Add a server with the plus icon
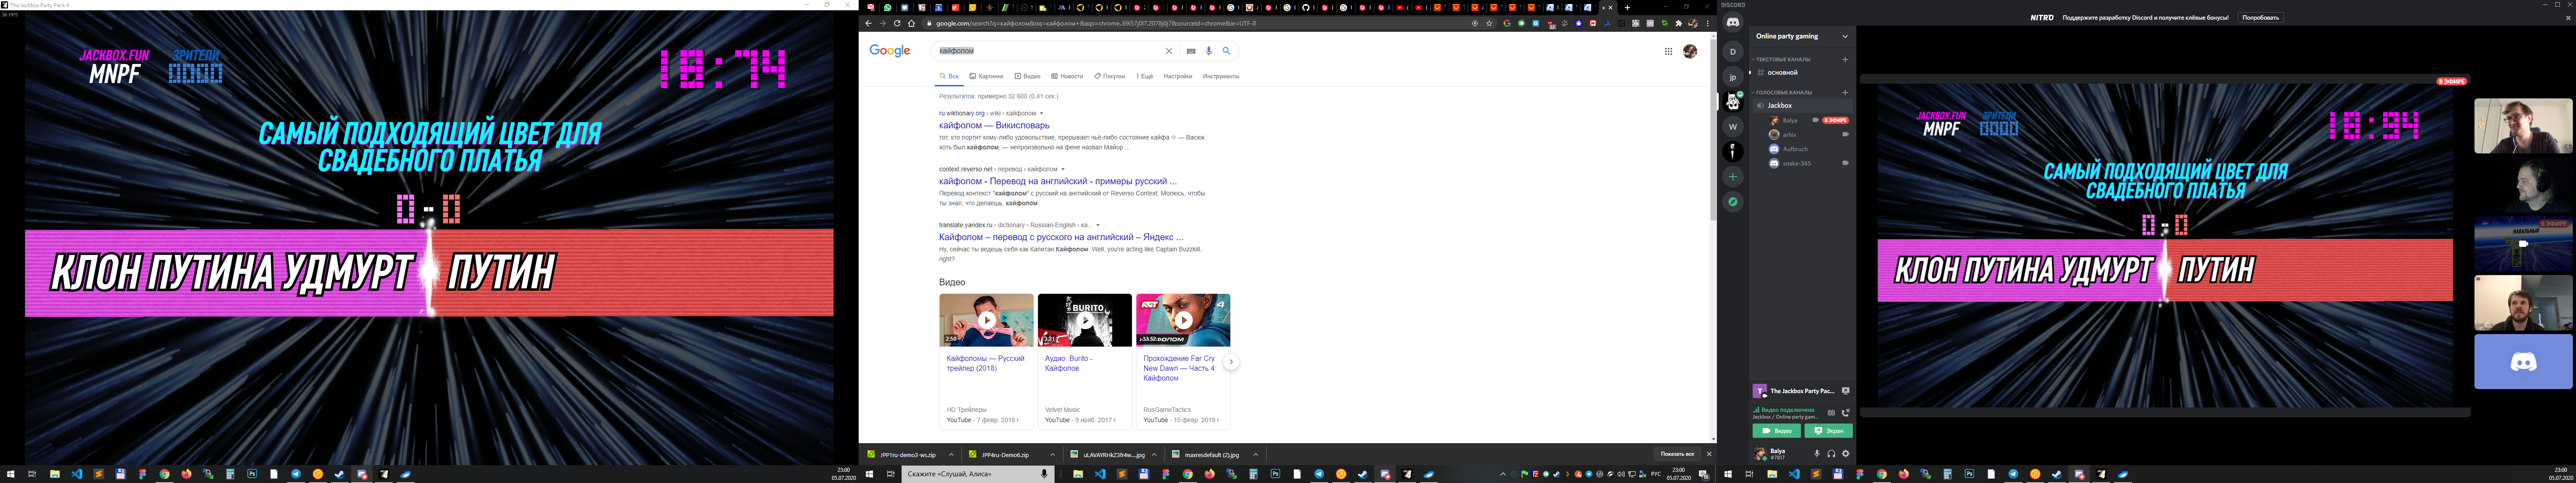Viewport: 2576px width, 483px height. tap(1733, 177)
